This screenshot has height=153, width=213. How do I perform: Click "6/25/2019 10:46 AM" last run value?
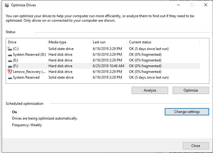tap(108, 66)
